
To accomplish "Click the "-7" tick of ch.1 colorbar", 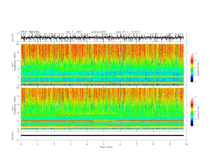I will [196, 82].
